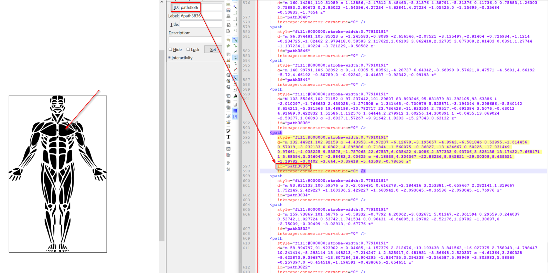548x273 pixels.
Task: Click the Export file icon
Action: pyautogui.click(x=228, y=31)
